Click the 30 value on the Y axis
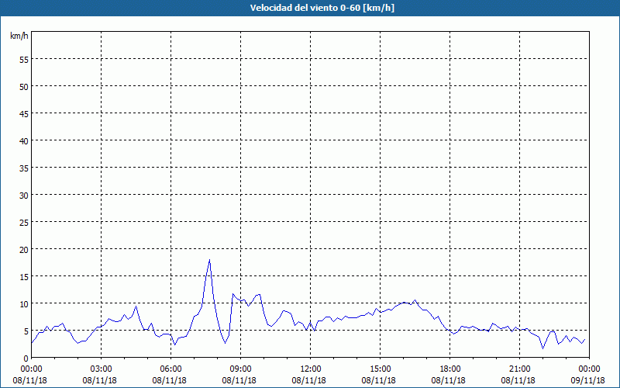 coord(24,195)
